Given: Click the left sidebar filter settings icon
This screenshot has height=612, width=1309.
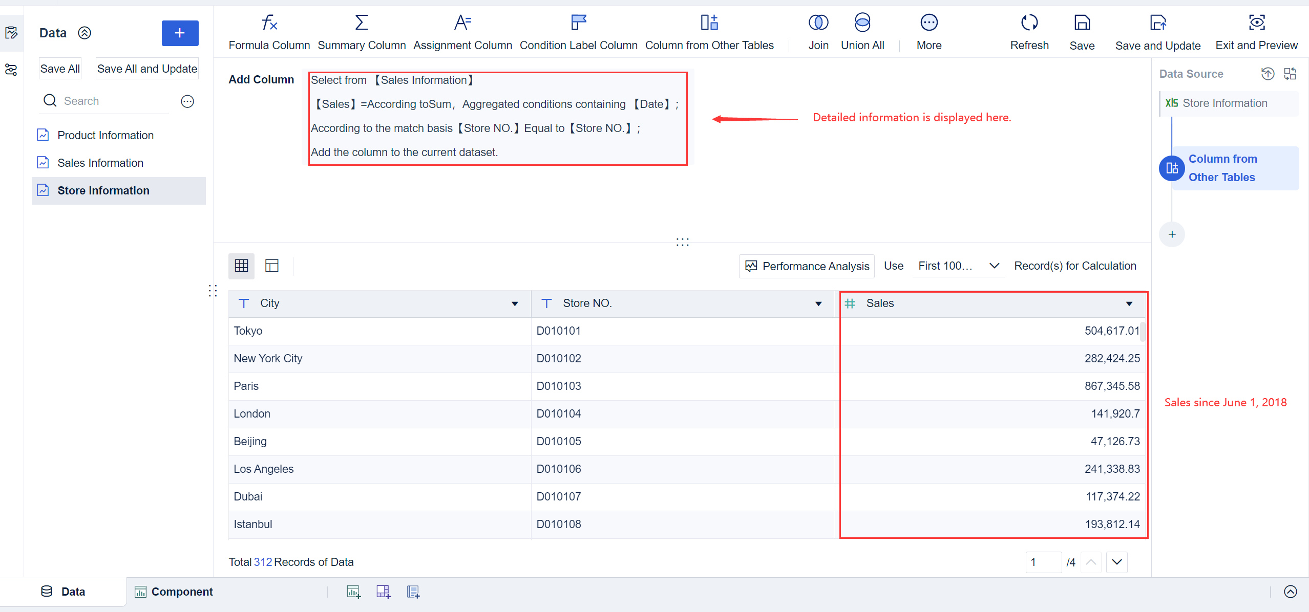Looking at the screenshot, I should click(11, 70).
